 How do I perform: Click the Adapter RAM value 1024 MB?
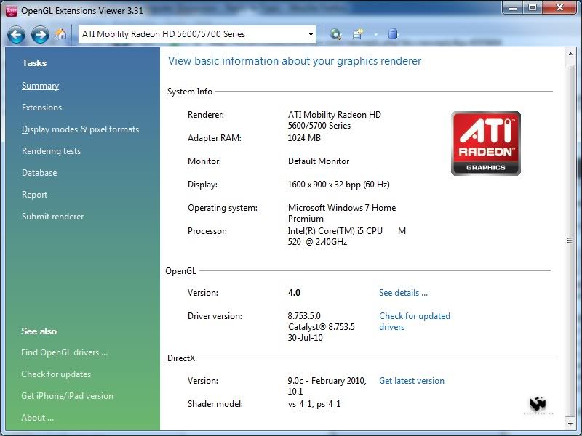[304, 138]
